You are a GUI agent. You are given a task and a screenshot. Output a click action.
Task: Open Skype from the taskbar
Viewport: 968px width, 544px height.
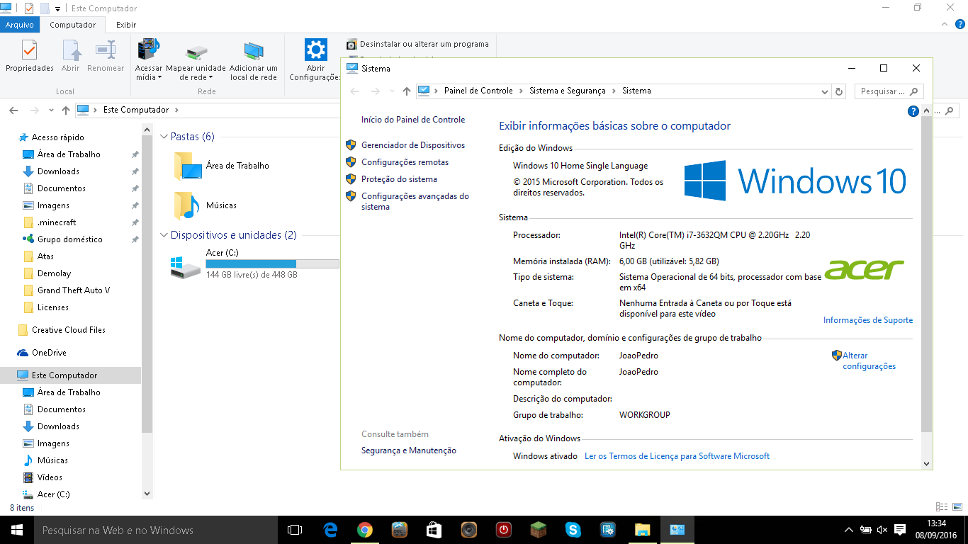[573, 530]
